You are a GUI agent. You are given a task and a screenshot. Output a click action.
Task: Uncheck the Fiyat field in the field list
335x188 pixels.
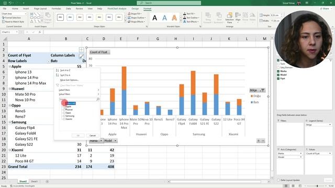click(278, 78)
